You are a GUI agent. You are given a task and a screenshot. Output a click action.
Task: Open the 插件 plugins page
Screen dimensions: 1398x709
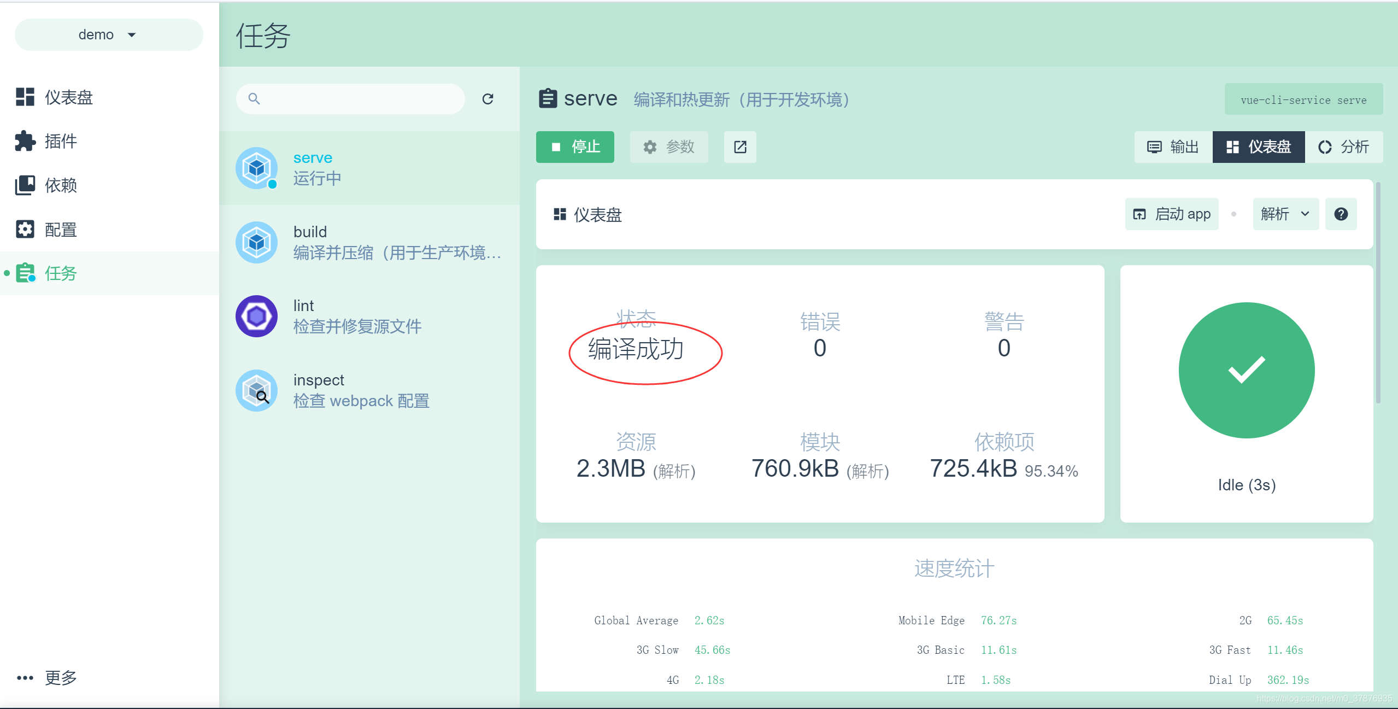tap(109, 141)
